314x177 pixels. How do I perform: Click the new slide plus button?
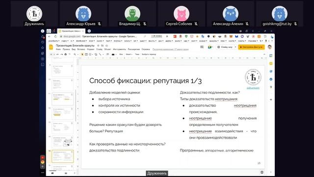pyautogui.click(x=51, y=55)
